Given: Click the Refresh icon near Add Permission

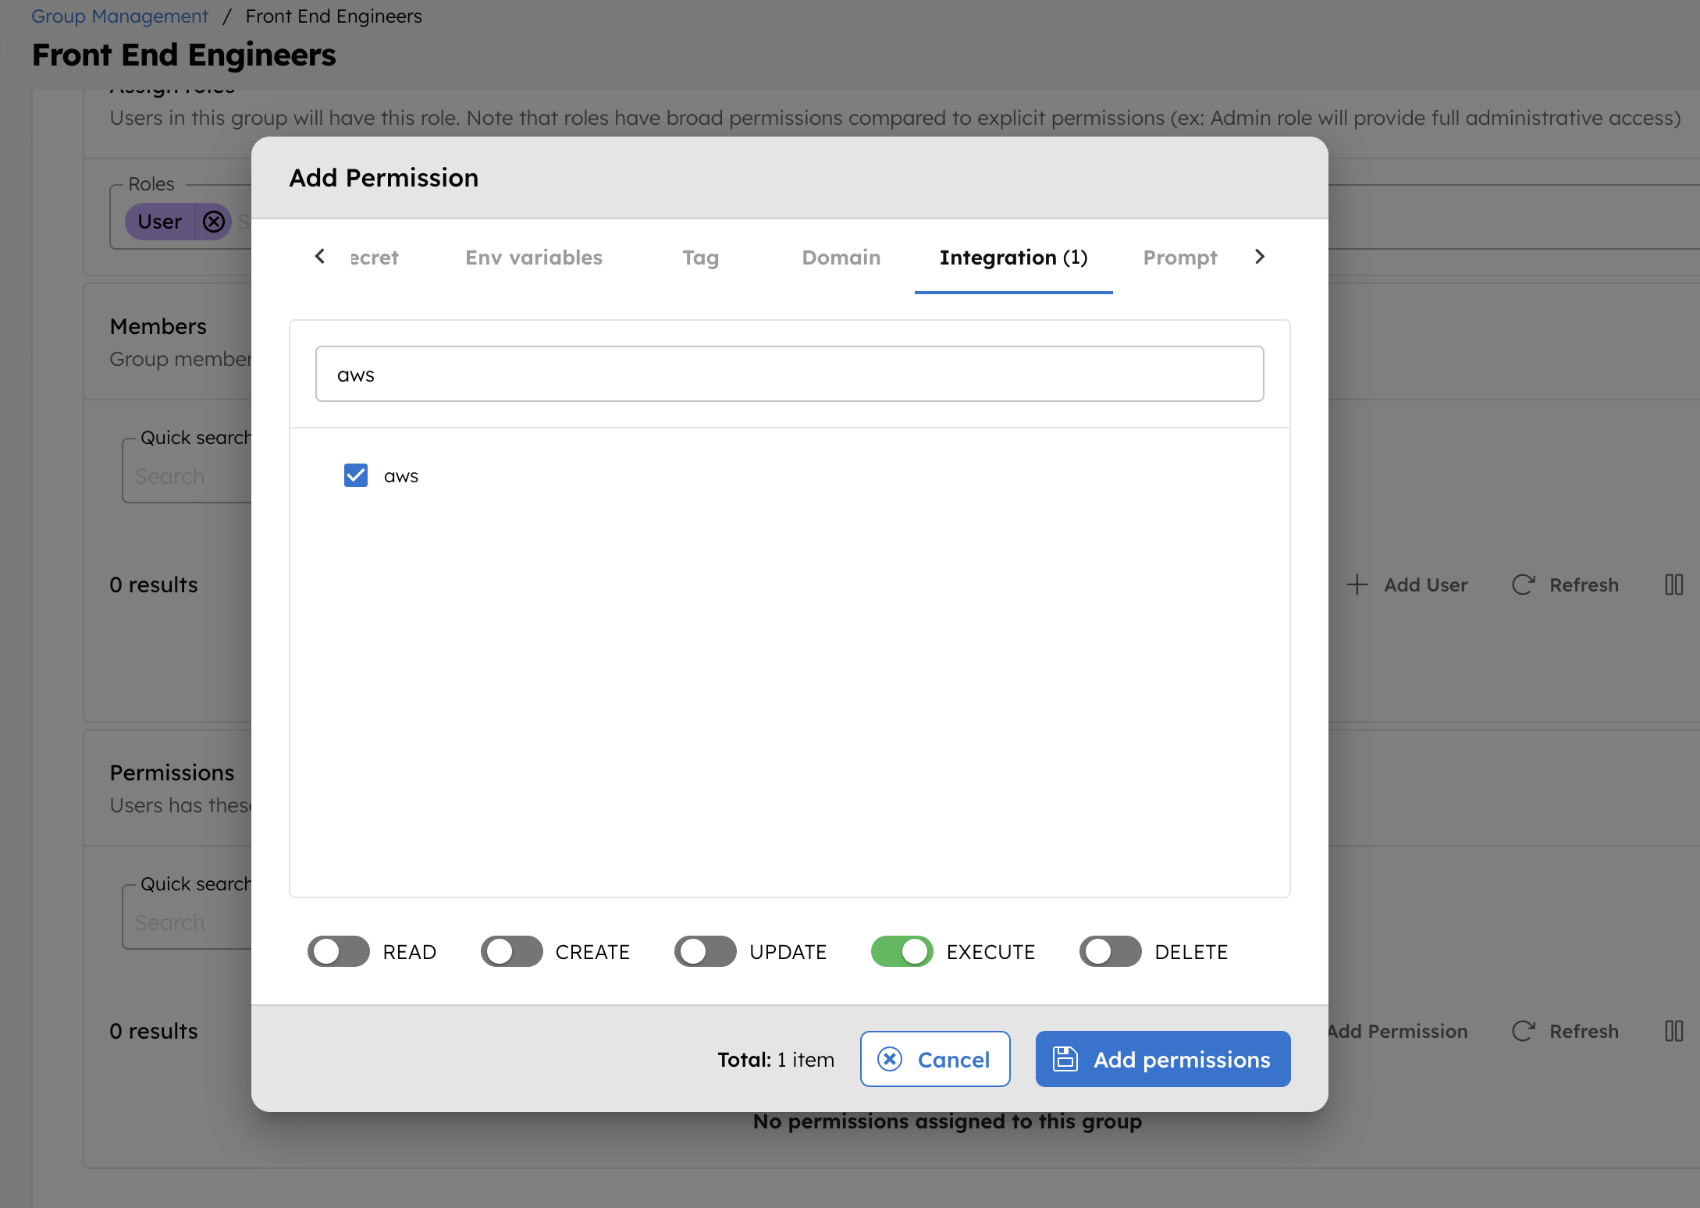Looking at the screenshot, I should 1523,1031.
